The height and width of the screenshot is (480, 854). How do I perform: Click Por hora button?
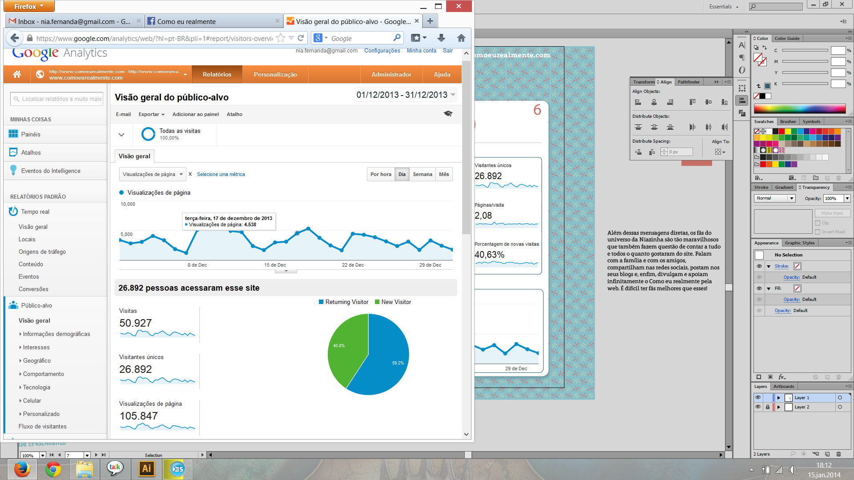tap(381, 174)
